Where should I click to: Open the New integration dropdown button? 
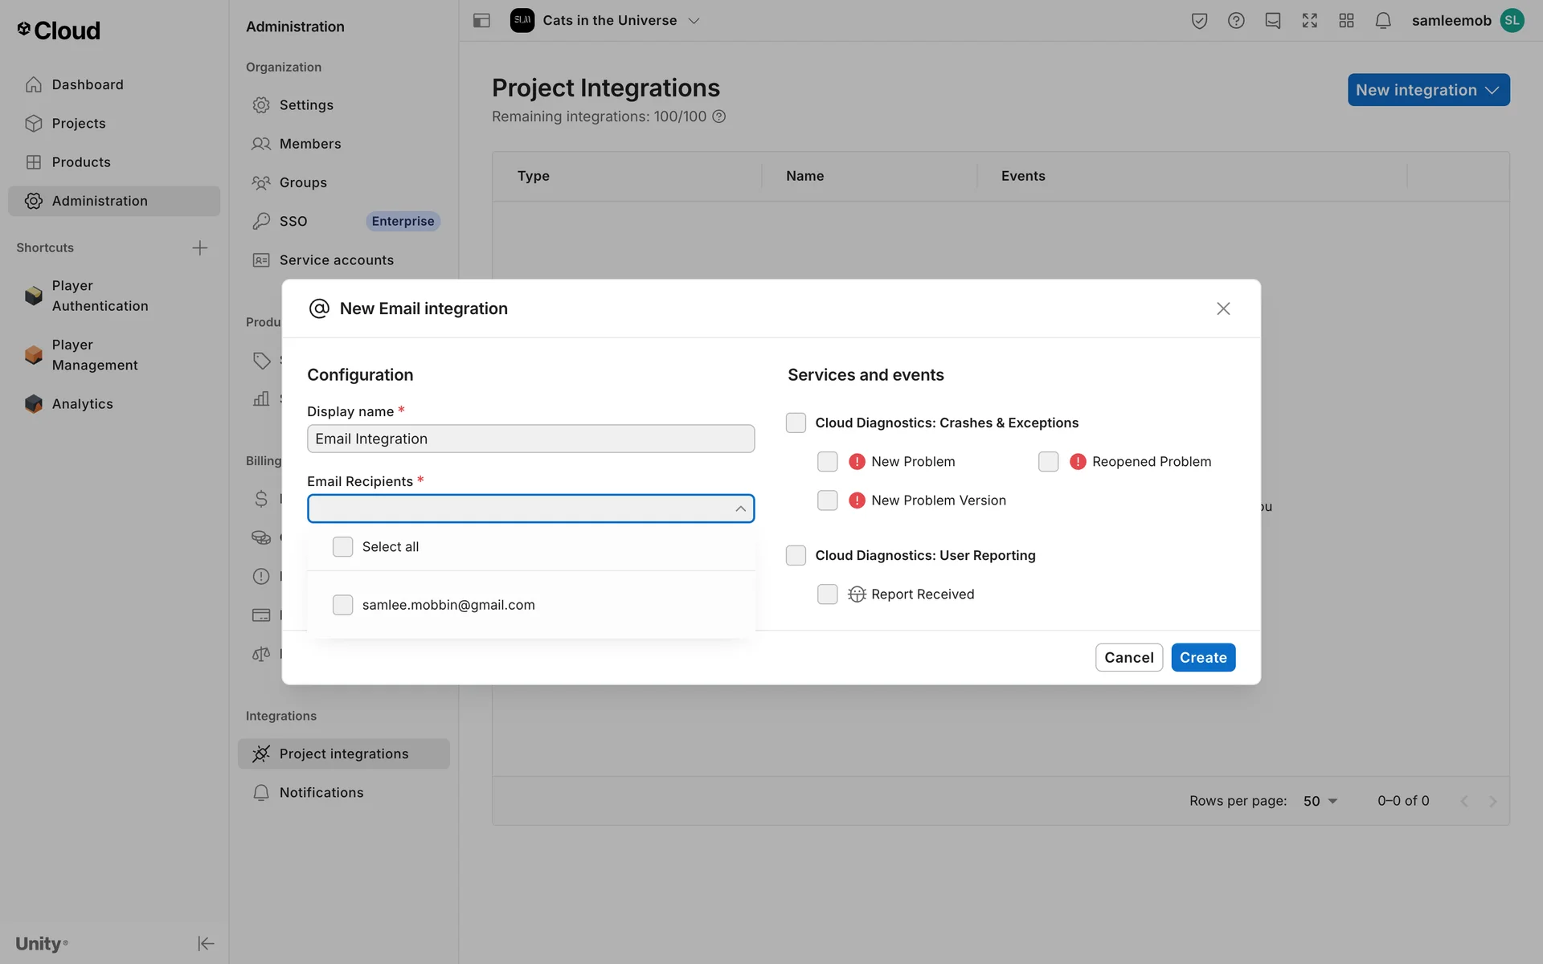(1428, 90)
